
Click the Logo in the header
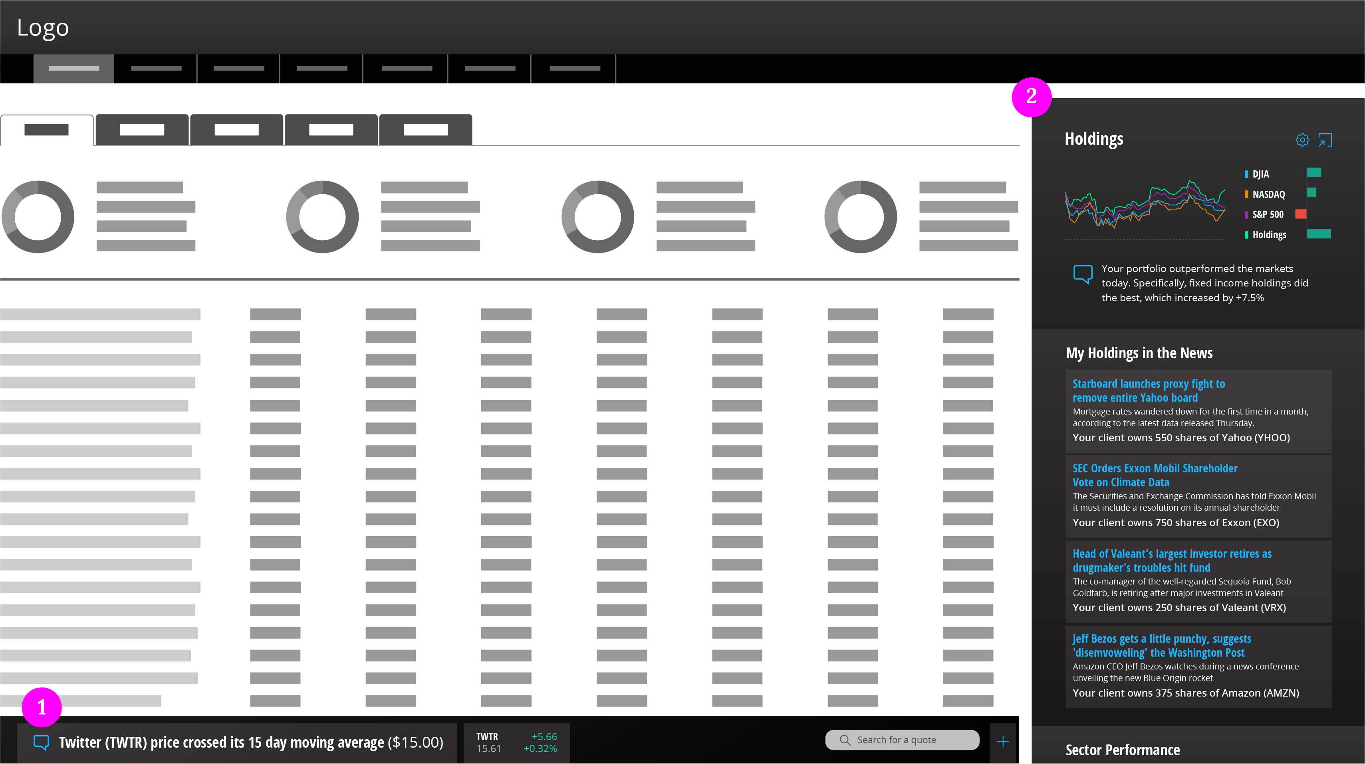[43, 28]
